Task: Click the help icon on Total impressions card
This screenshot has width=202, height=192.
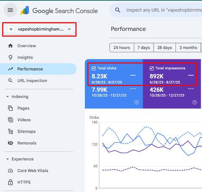Action: (194, 102)
